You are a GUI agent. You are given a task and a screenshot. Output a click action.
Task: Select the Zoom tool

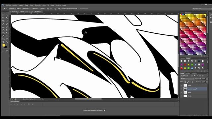tap(7, 42)
